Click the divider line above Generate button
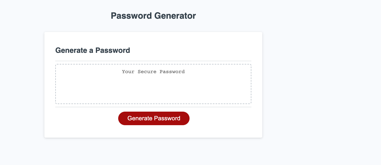Screen dimensions: 381x165 tap(153, 107)
